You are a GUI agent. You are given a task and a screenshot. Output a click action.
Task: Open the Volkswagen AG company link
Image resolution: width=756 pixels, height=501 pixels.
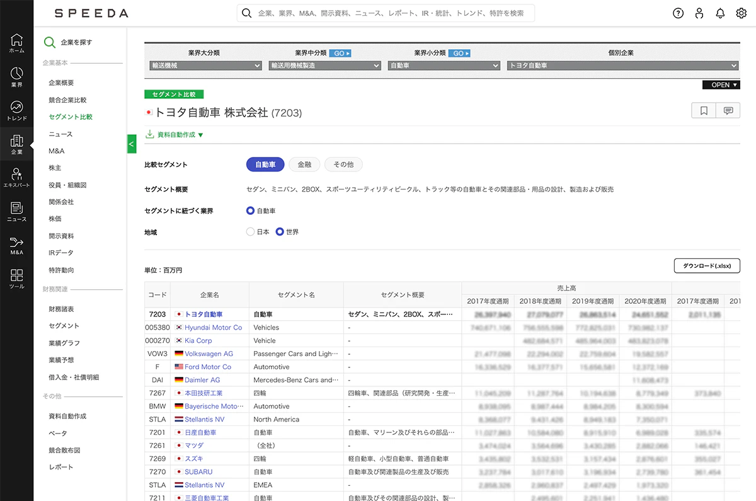coord(209,354)
